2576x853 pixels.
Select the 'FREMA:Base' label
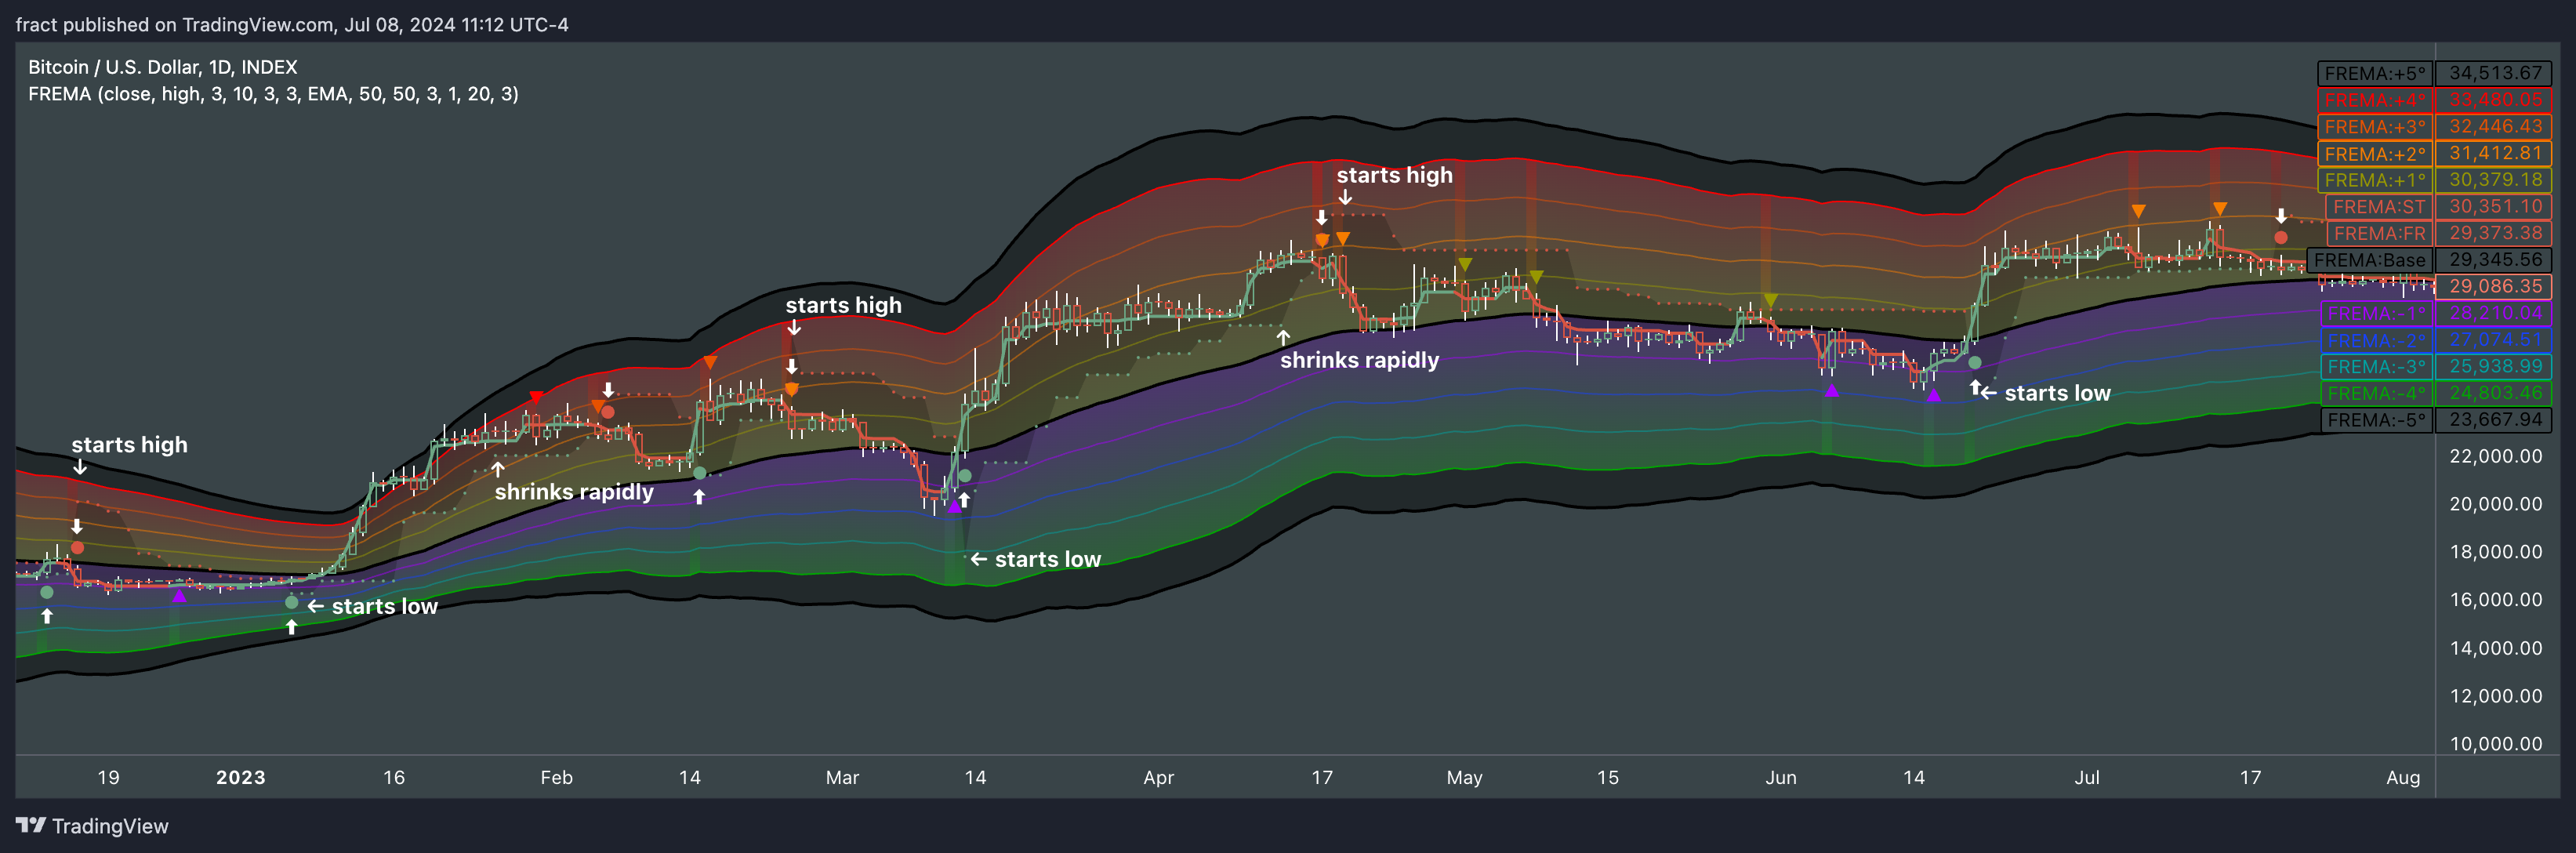(2369, 260)
